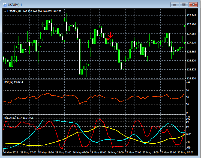201x158 pixels.
Task: Click the 26 May 07:00 time label
Action: pos(81,153)
